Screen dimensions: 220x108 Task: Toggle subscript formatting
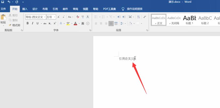point(50,23)
